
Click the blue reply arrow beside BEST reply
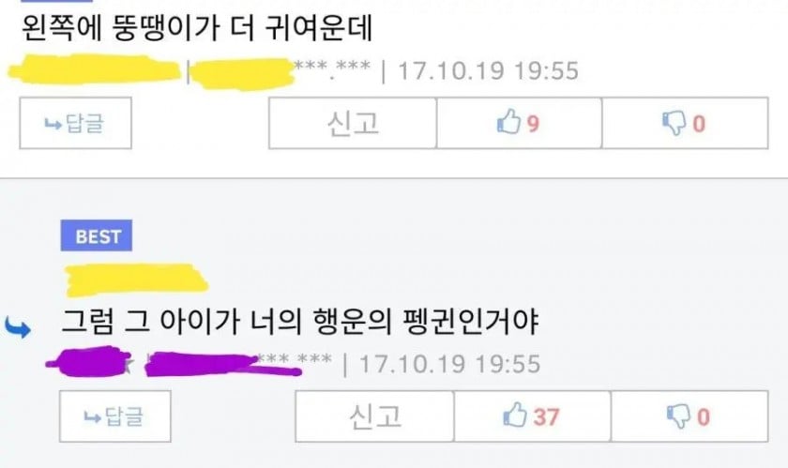click(x=18, y=327)
